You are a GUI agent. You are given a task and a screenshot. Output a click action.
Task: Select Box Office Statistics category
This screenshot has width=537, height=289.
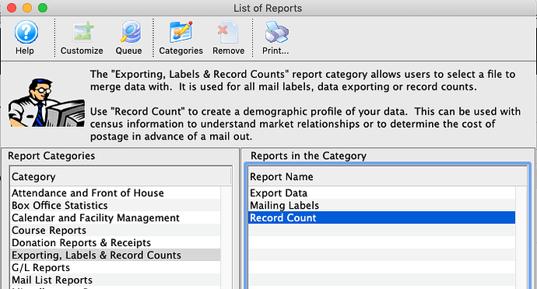point(115,206)
